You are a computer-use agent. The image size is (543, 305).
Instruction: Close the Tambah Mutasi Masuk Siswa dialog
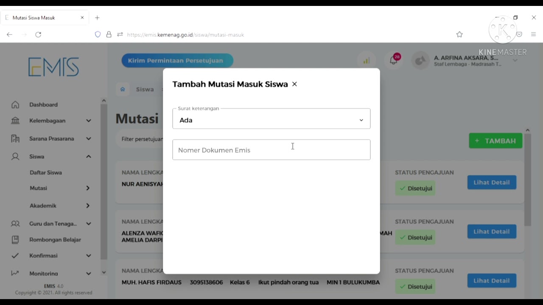(294, 84)
